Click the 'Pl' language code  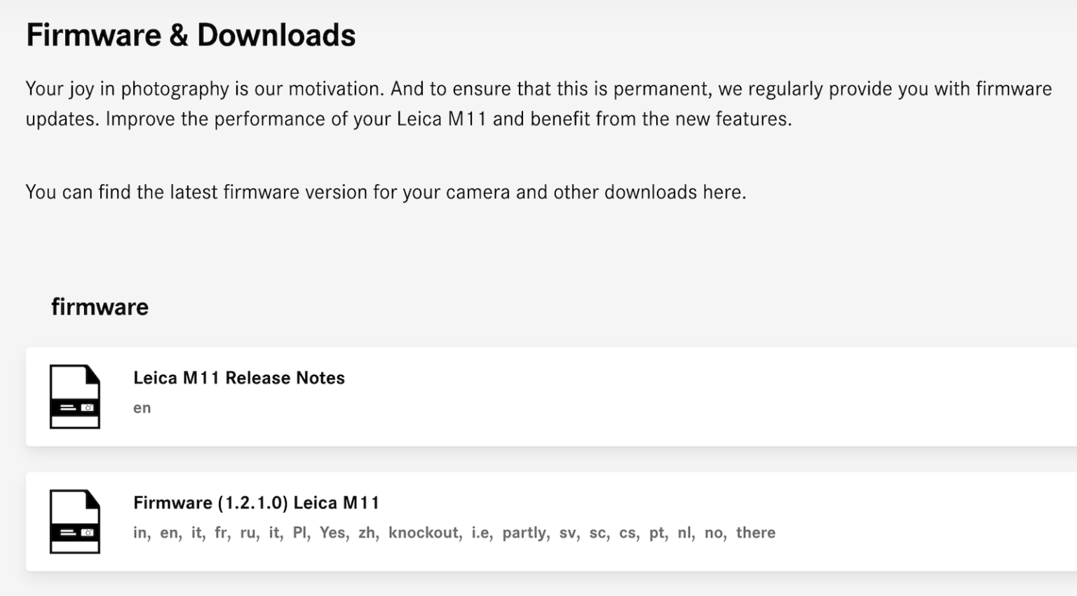click(301, 532)
